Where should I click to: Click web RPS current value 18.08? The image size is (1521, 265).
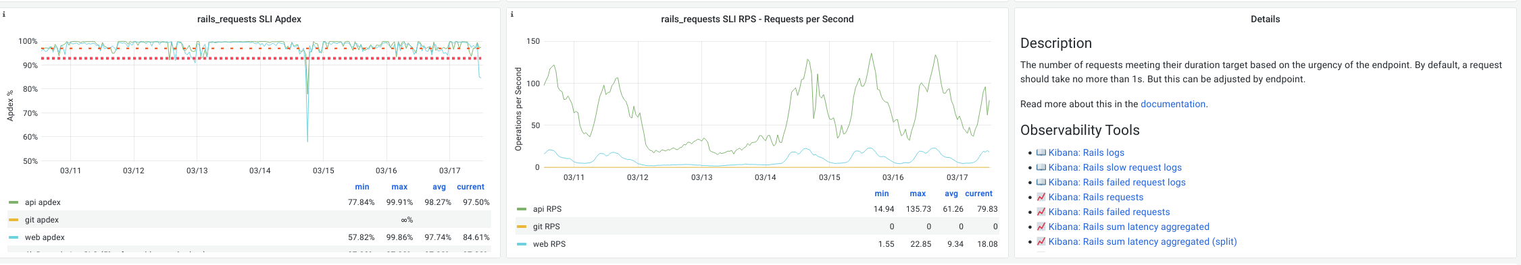coord(987,244)
